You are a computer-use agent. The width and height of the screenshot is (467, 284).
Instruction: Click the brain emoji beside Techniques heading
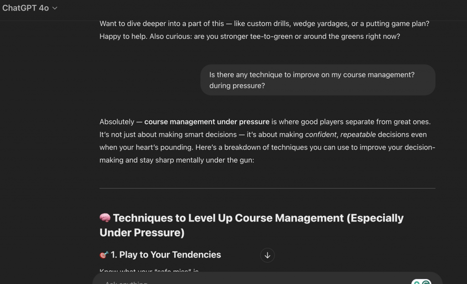105,218
